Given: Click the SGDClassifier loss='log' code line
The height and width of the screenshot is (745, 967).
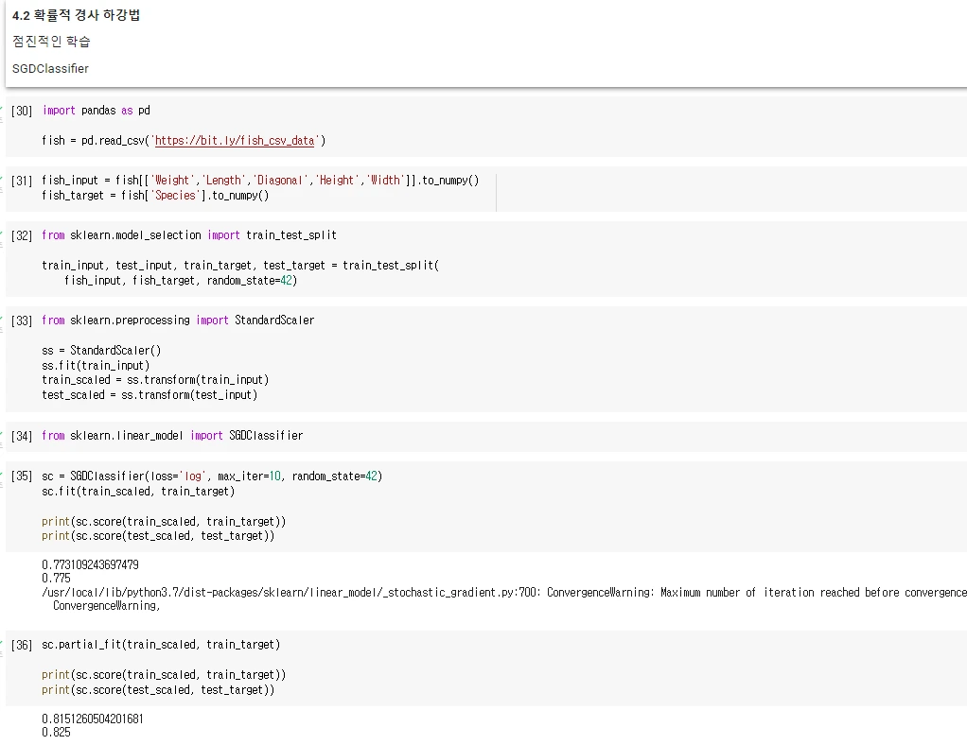Looking at the screenshot, I should click(x=212, y=476).
